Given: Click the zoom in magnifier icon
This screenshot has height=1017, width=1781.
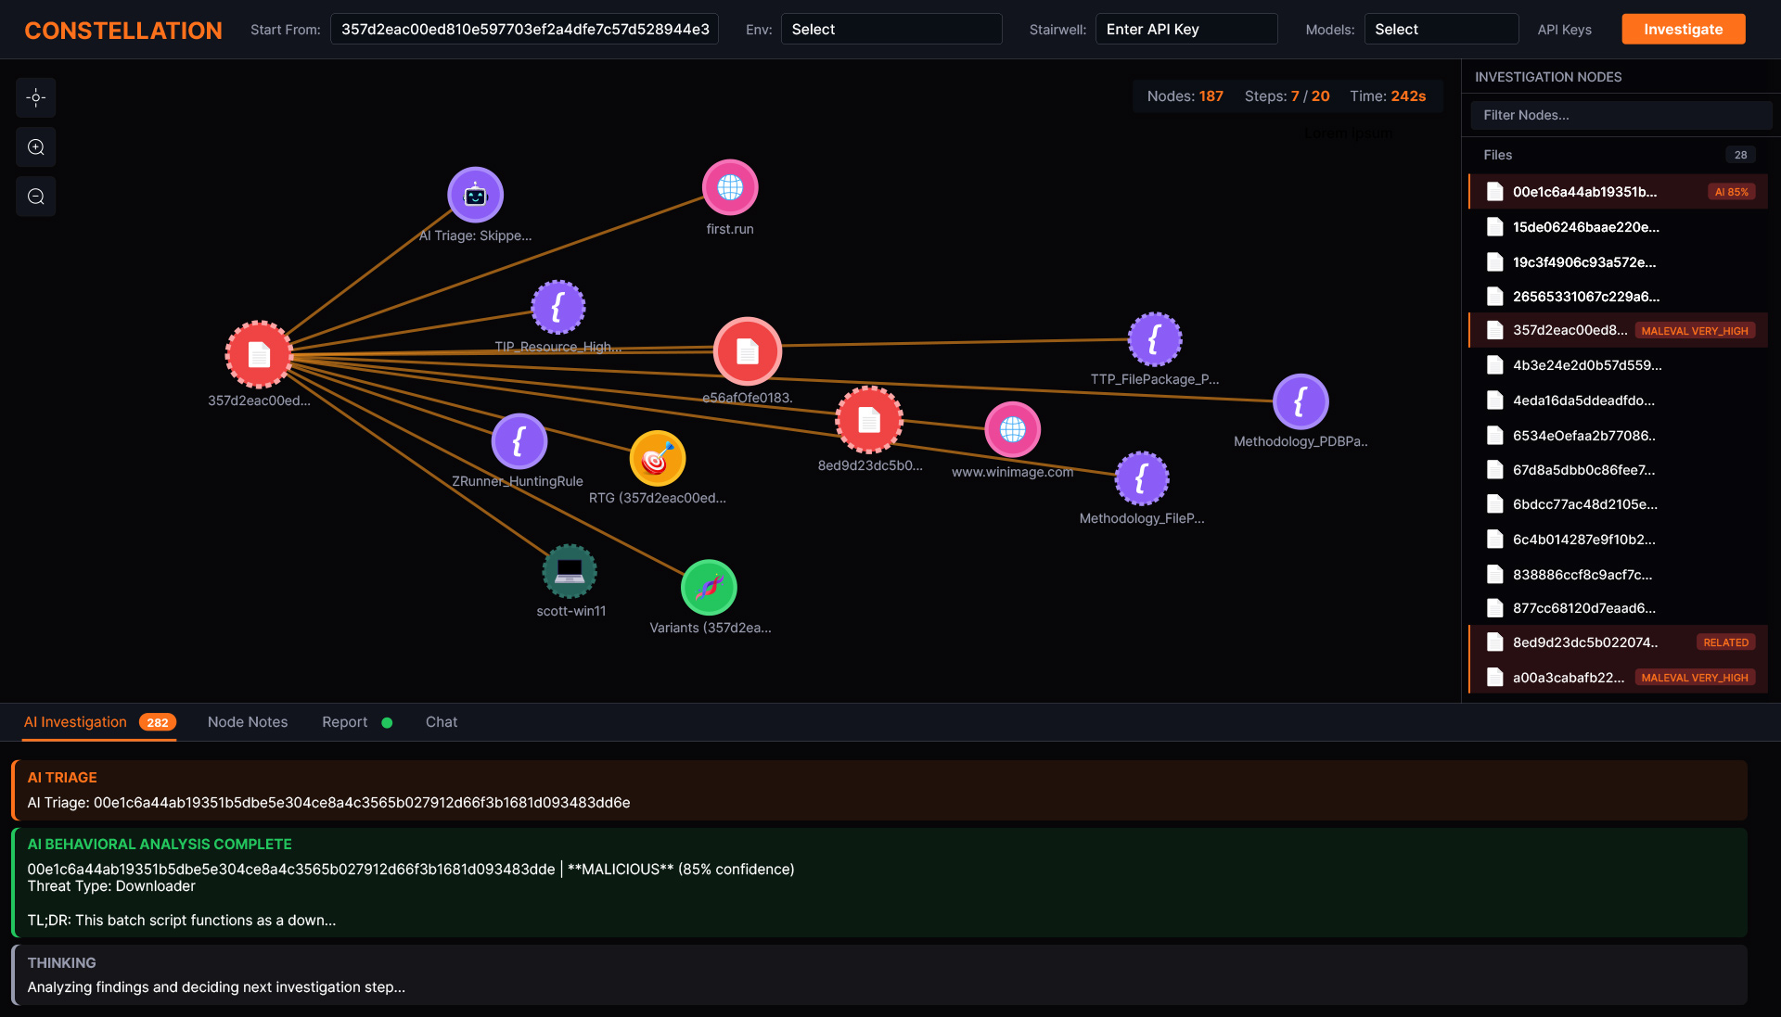Looking at the screenshot, I should pos(36,147).
